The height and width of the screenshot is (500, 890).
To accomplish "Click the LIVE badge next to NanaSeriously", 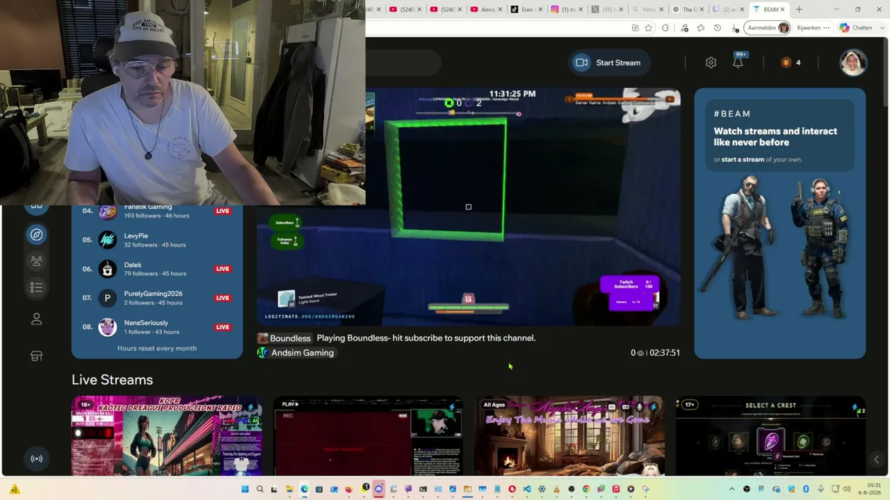I will (222, 327).
